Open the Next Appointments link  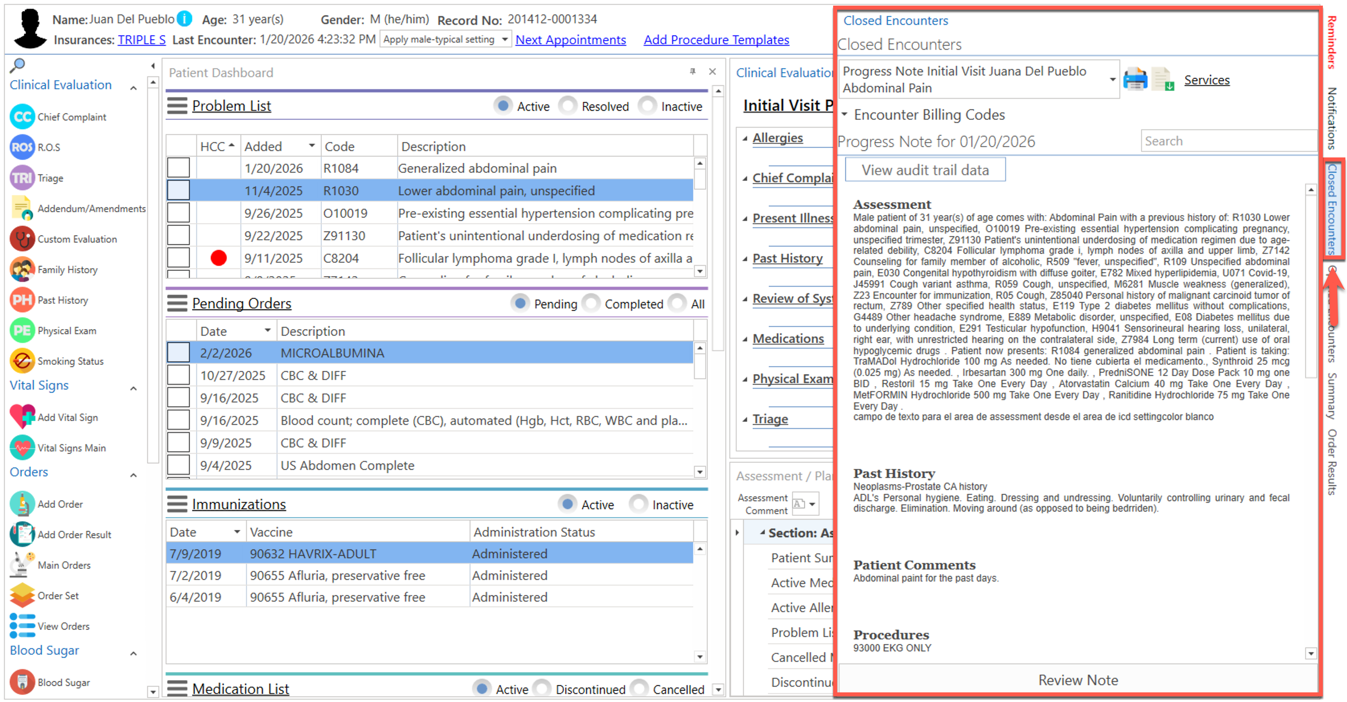point(571,40)
